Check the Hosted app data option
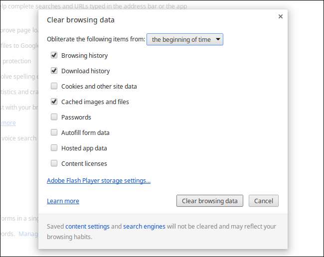 click(54, 148)
